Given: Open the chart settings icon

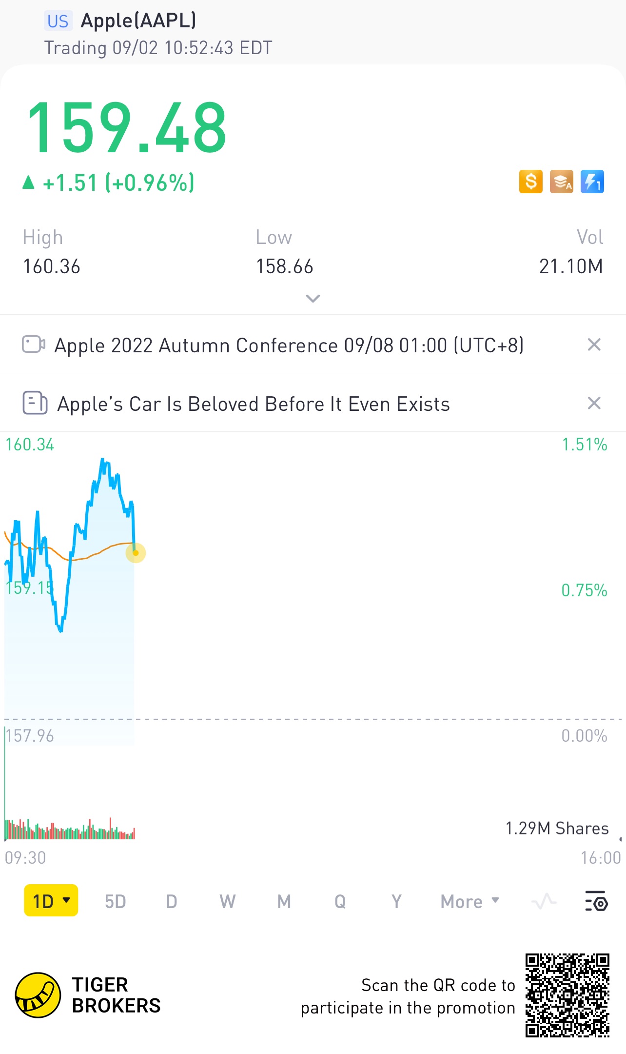Looking at the screenshot, I should pos(596,901).
